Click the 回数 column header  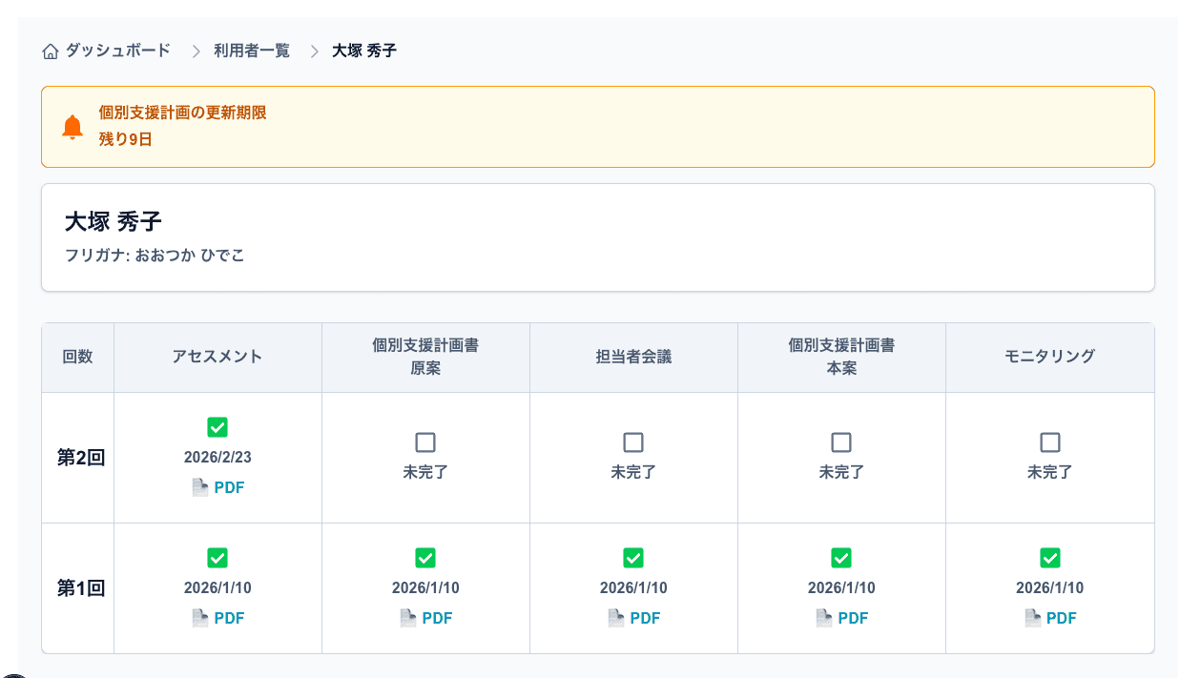click(x=77, y=357)
